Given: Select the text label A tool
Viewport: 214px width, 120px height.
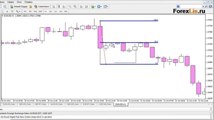Looking at the screenshot, I should pyautogui.click(x=7, y=12).
